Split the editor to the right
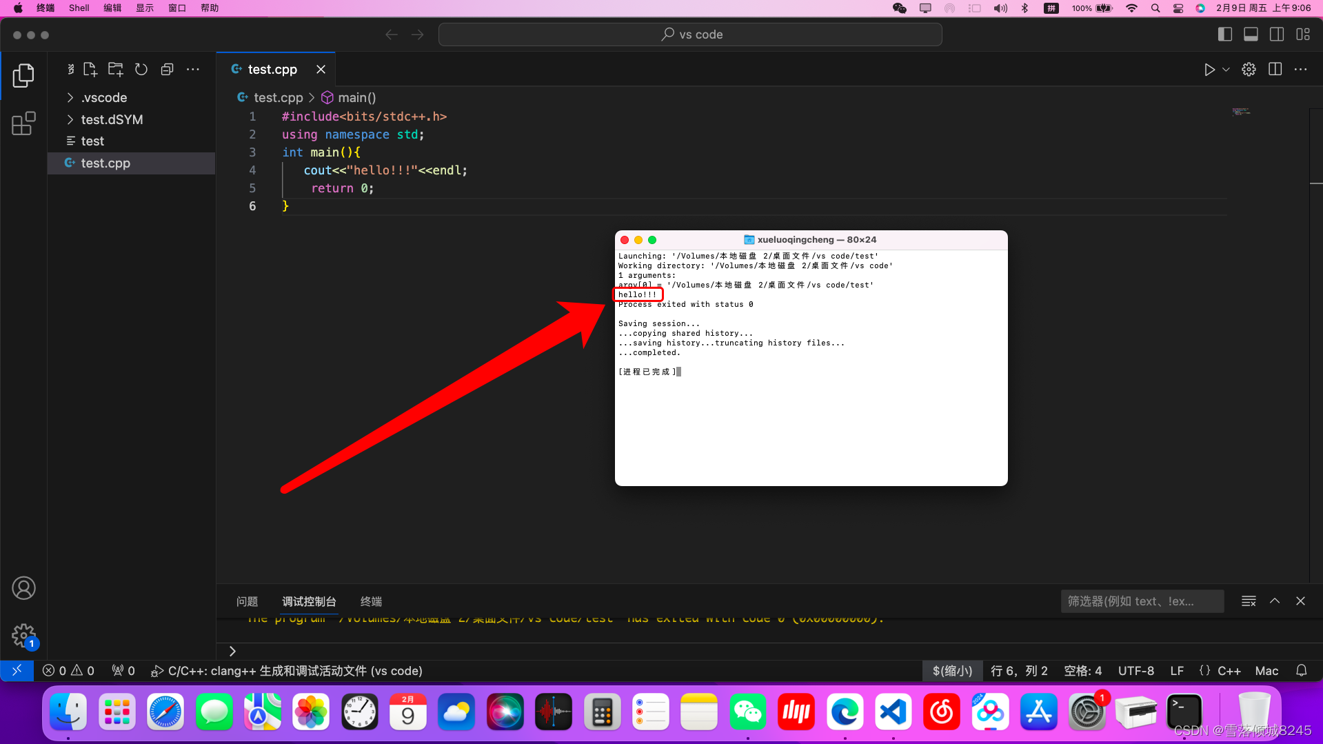The width and height of the screenshot is (1323, 744). click(1275, 70)
